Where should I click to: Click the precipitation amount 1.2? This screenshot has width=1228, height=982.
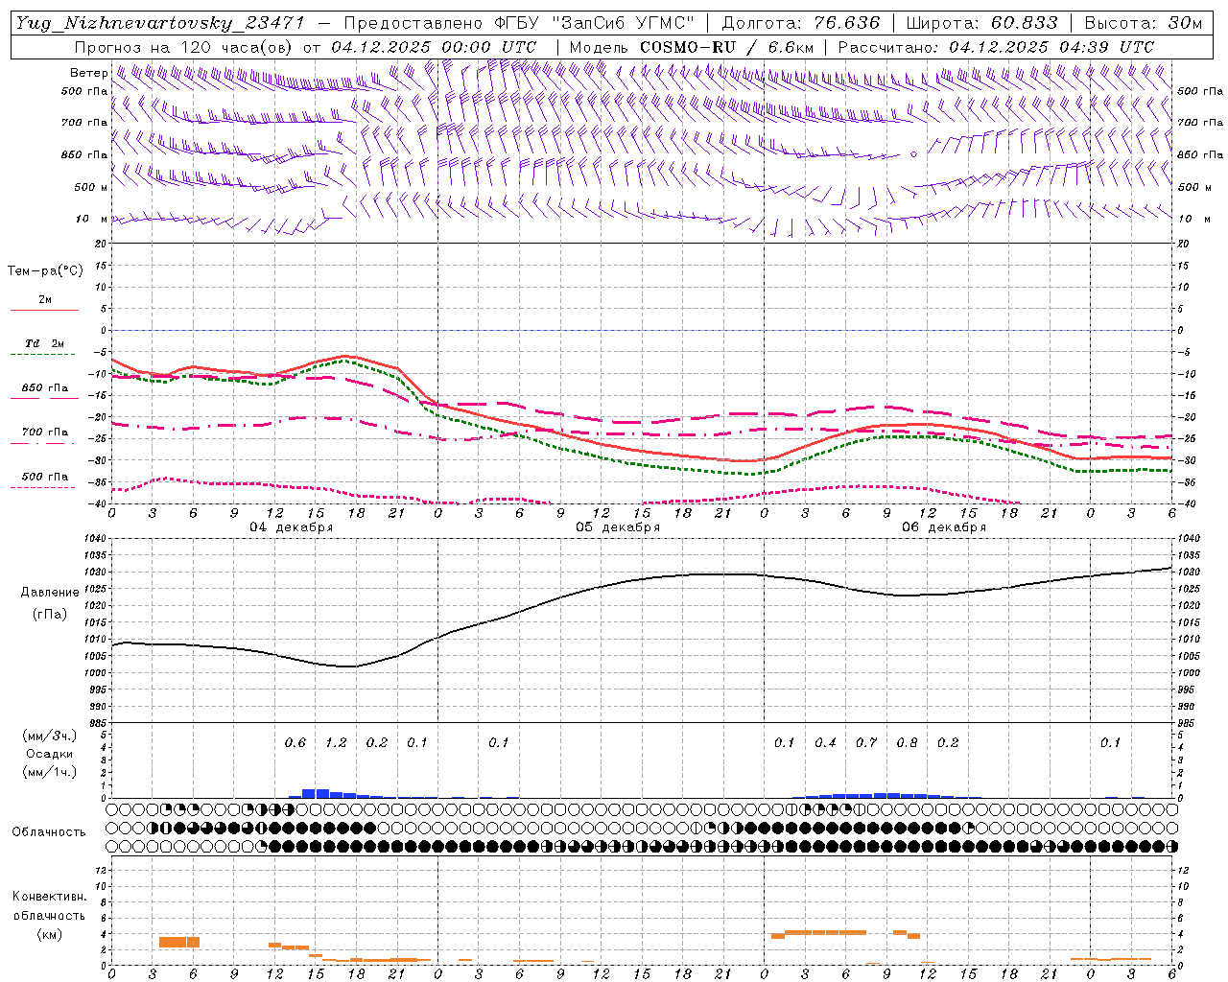[x=336, y=743]
